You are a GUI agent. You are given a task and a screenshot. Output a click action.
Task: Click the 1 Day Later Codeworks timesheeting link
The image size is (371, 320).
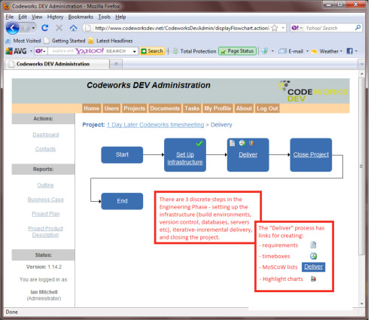coord(155,125)
